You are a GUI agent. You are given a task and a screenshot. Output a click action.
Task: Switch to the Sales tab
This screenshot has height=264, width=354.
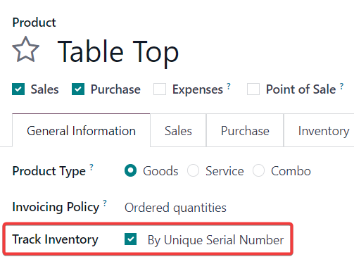[178, 130]
